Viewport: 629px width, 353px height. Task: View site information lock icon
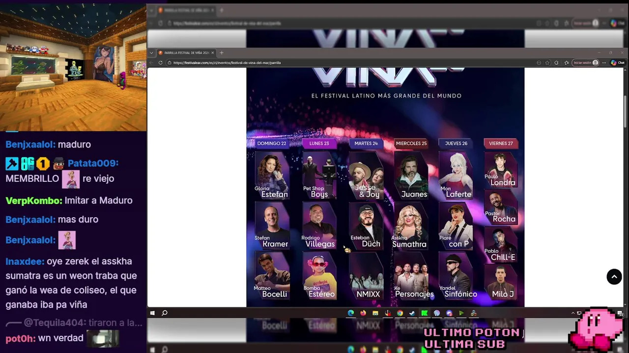(170, 63)
